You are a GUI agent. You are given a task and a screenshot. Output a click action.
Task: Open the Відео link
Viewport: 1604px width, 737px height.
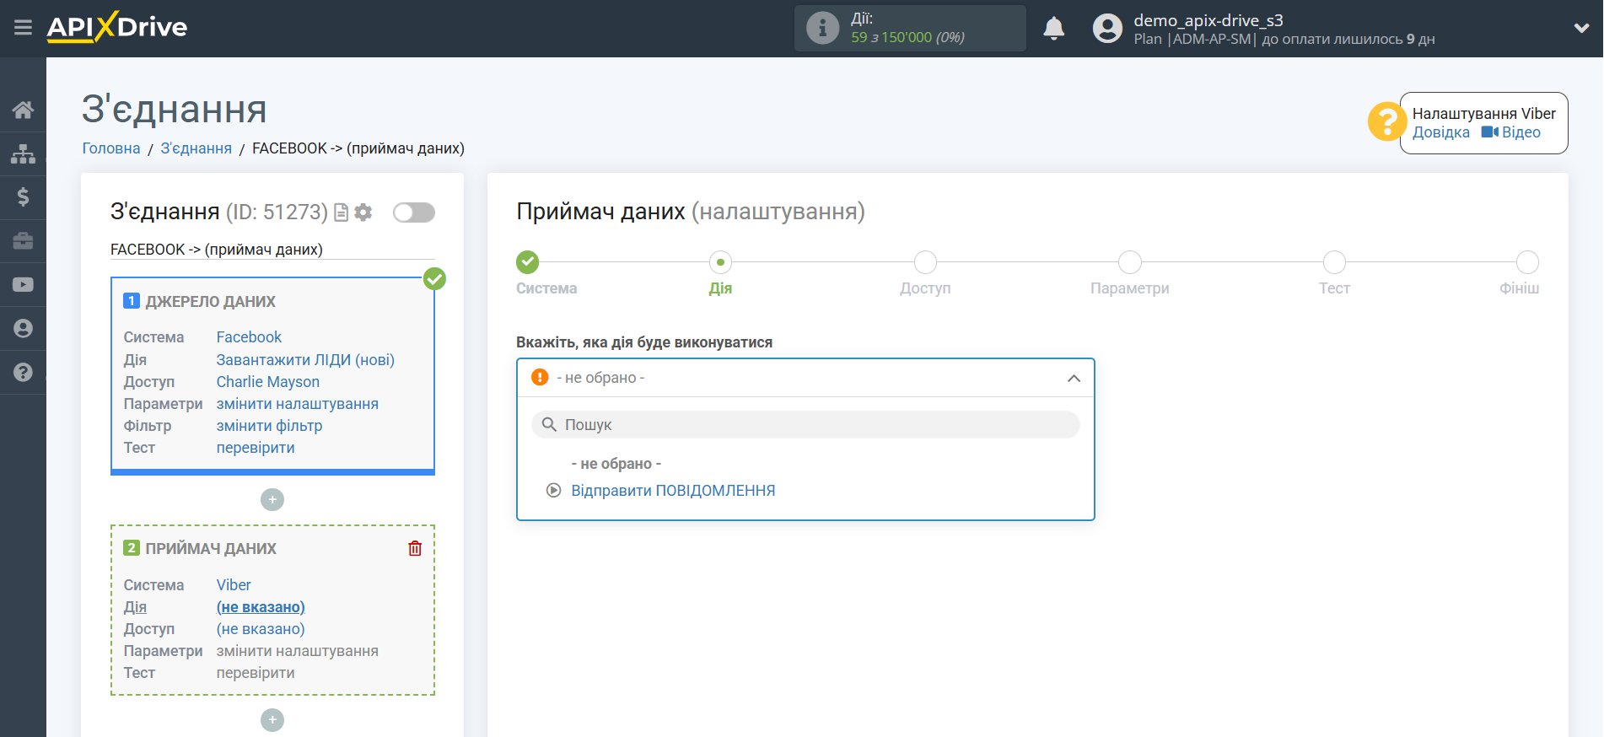(x=1511, y=132)
